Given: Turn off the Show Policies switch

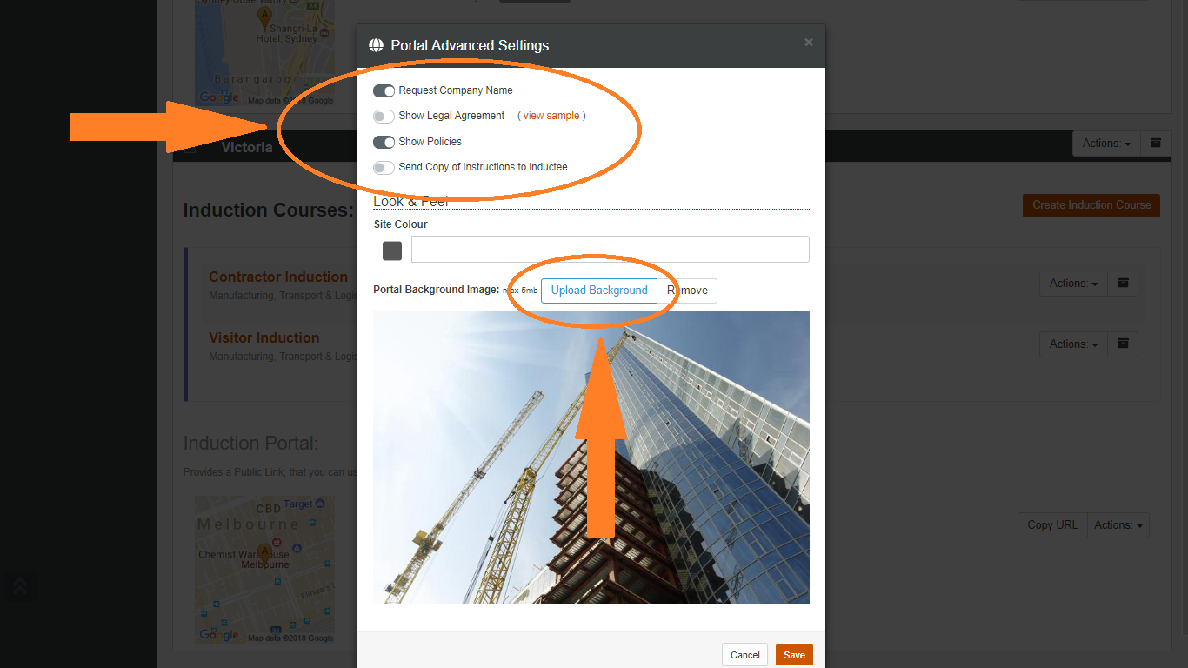Looking at the screenshot, I should [x=384, y=142].
